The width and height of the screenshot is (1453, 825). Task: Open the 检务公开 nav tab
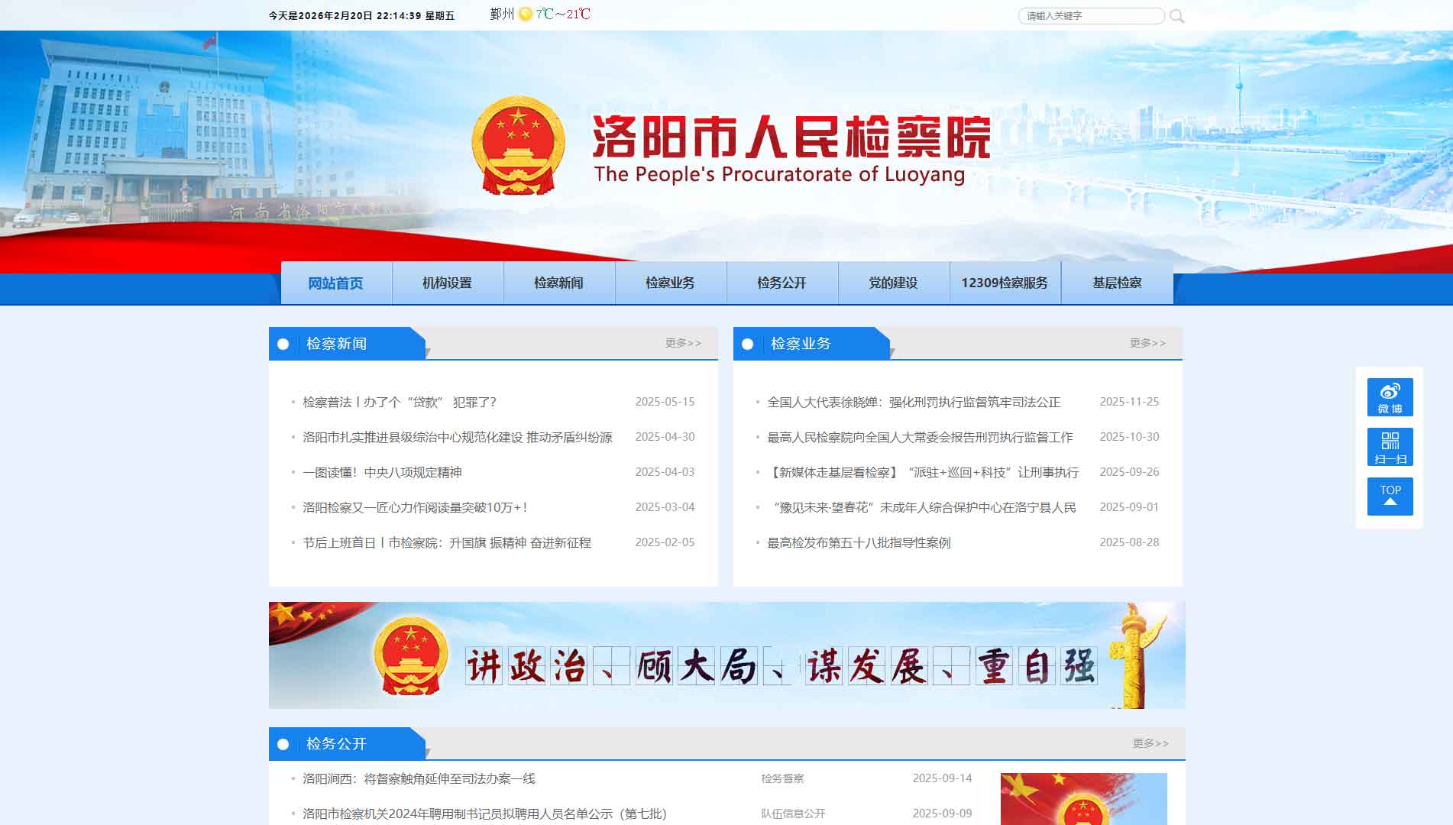click(x=782, y=283)
